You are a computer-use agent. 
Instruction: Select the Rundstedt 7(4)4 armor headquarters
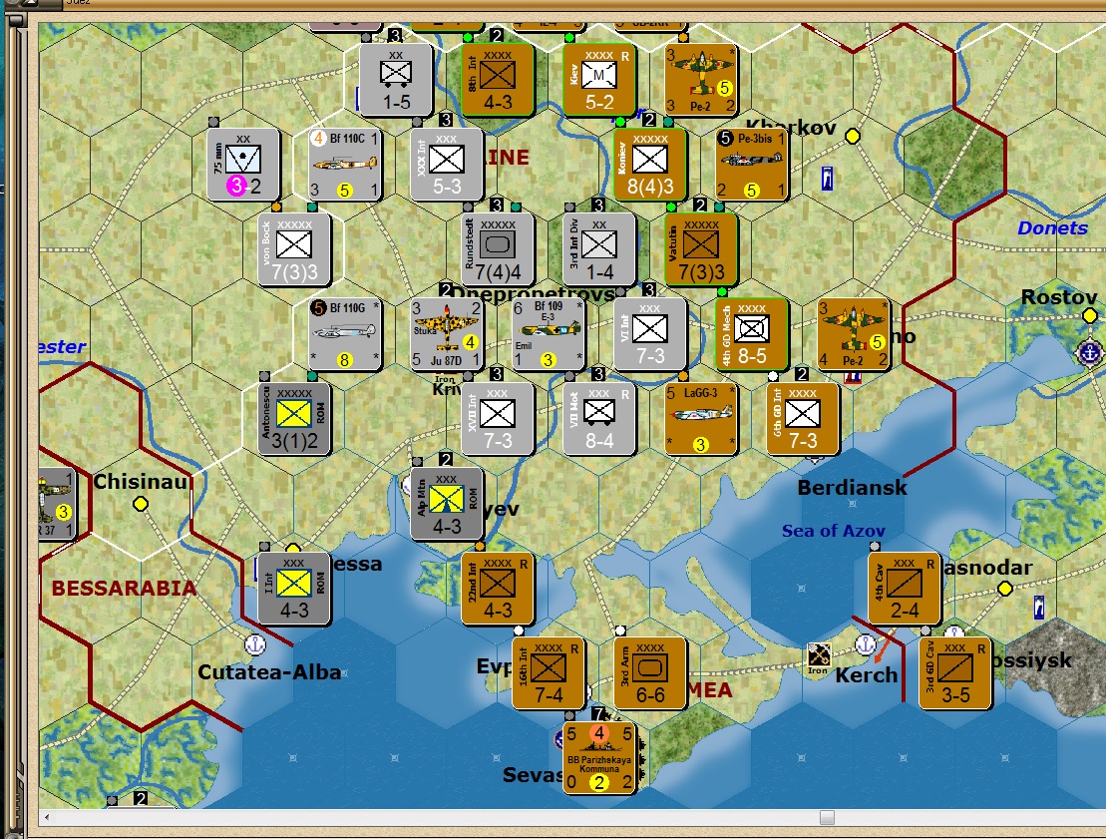[x=498, y=249]
